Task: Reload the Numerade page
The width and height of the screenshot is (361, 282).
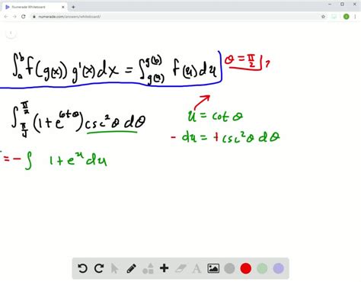Action: (x=24, y=17)
